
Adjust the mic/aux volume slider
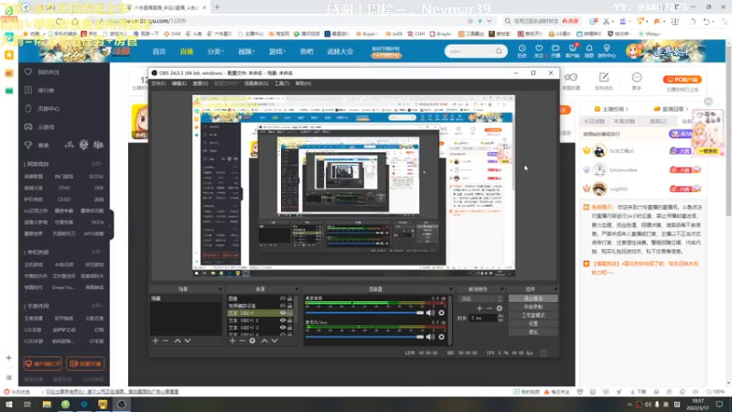(x=364, y=337)
